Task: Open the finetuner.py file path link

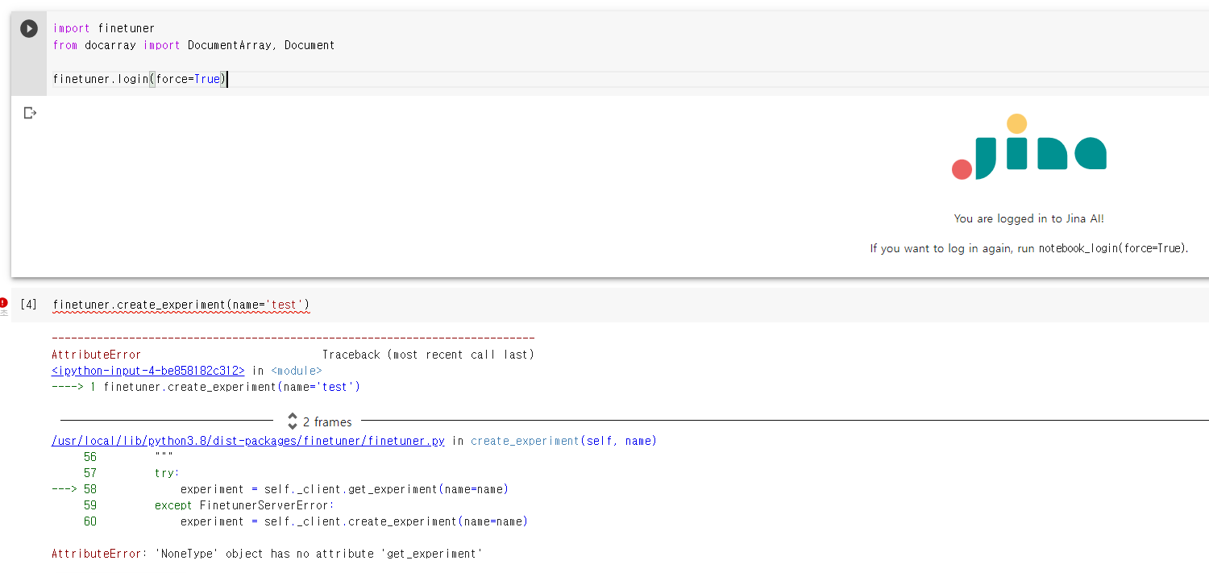Action: click(247, 441)
